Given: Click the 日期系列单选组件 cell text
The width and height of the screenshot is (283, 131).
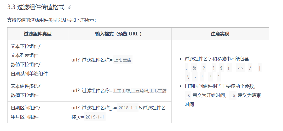Looking at the screenshot, I should 29,74.
